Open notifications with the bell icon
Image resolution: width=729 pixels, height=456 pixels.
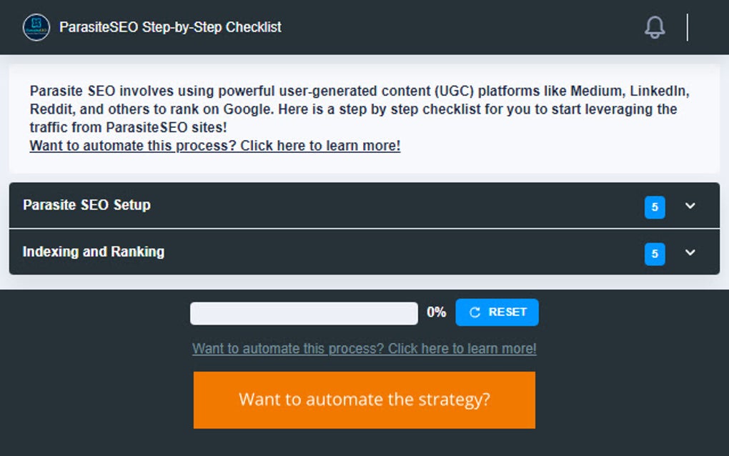point(654,26)
